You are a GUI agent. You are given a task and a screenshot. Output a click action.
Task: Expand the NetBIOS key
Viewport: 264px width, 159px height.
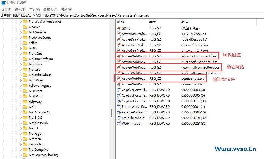coord(21,118)
